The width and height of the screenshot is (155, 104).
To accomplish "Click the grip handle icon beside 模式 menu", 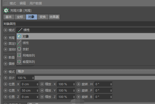I will point(6,3).
